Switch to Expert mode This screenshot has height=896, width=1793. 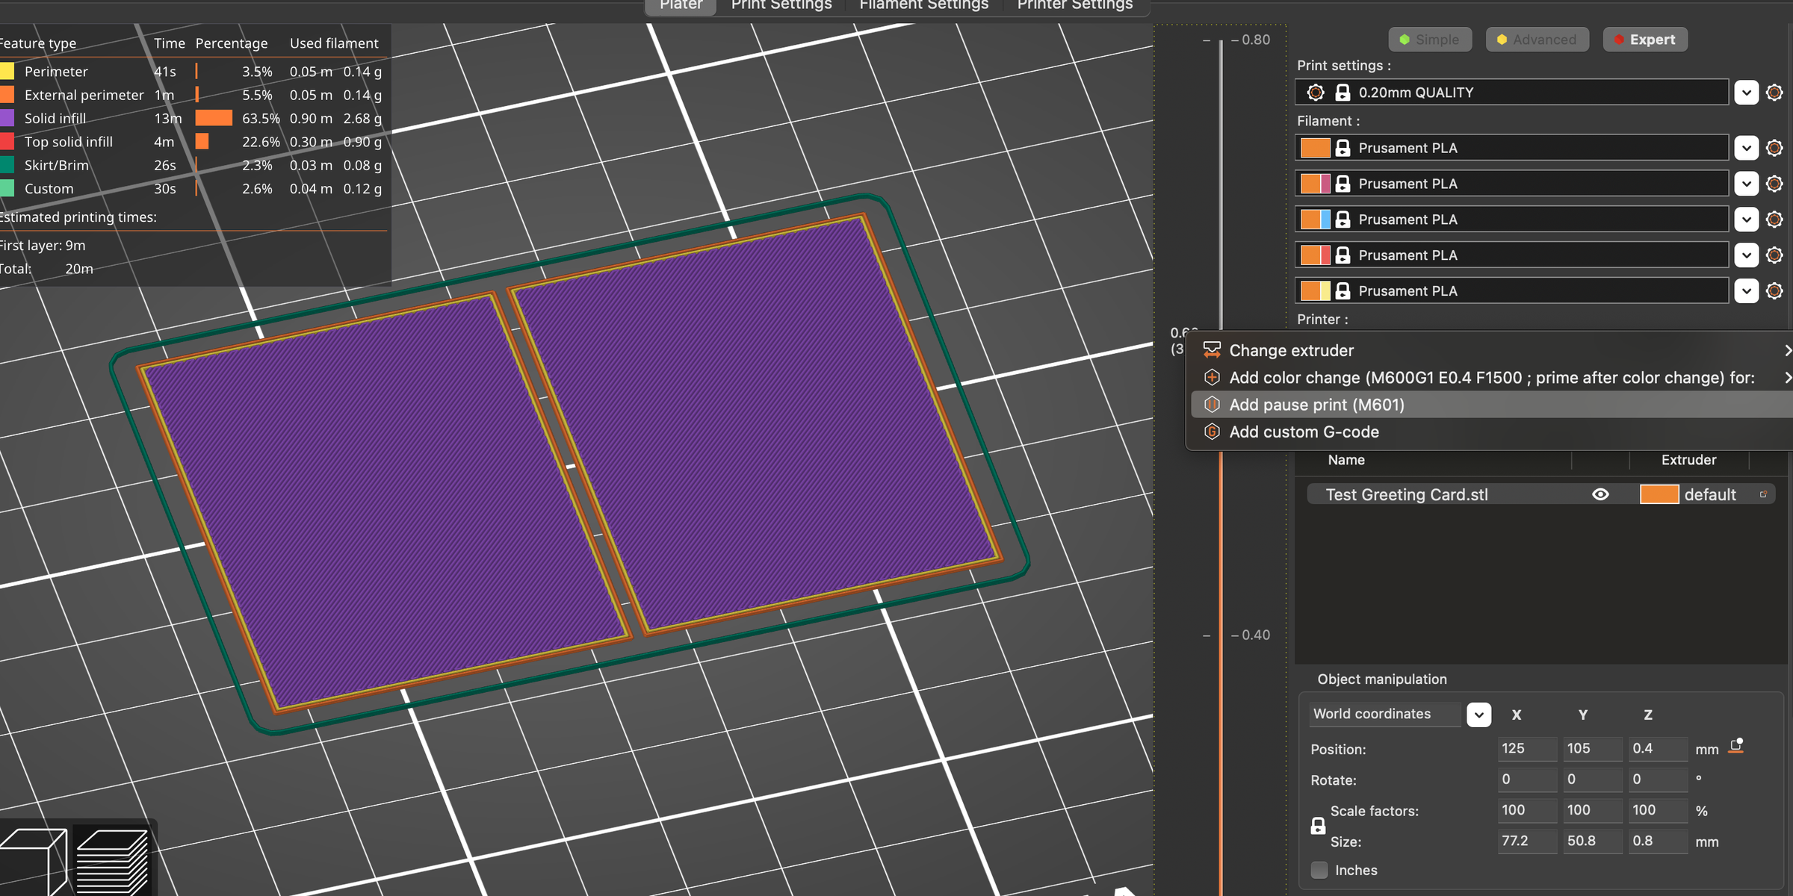tap(1644, 40)
